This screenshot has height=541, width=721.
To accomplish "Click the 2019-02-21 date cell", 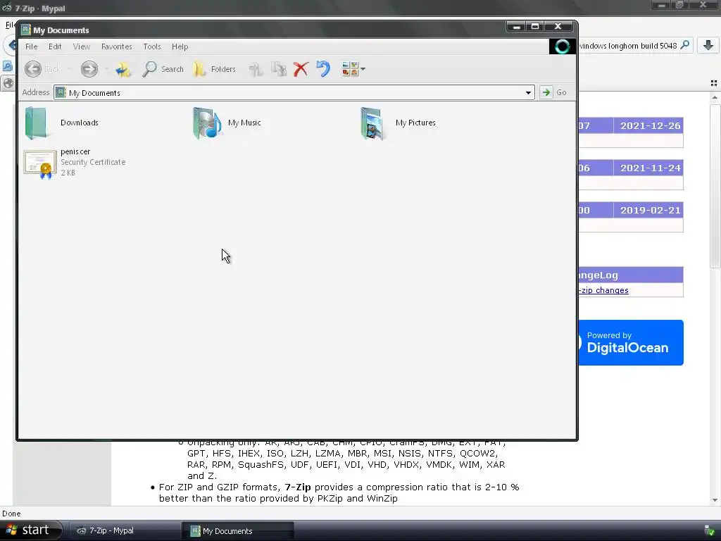I will coord(650,210).
